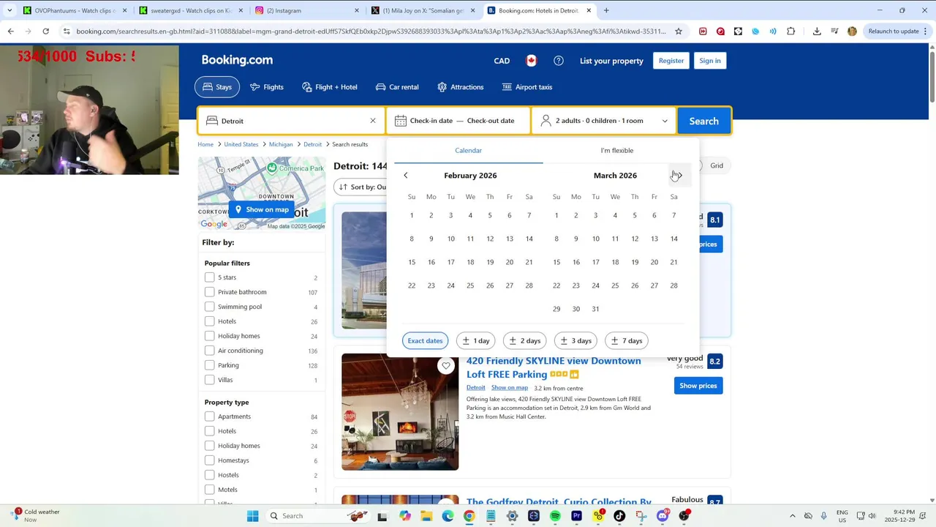Change language via Canadian flag icon
This screenshot has height=527, width=936.
click(x=532, y=61)
